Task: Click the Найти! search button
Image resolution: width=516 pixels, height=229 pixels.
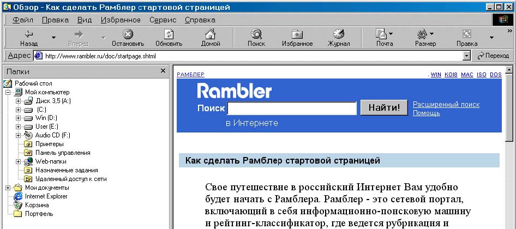Action: (384, 108)
